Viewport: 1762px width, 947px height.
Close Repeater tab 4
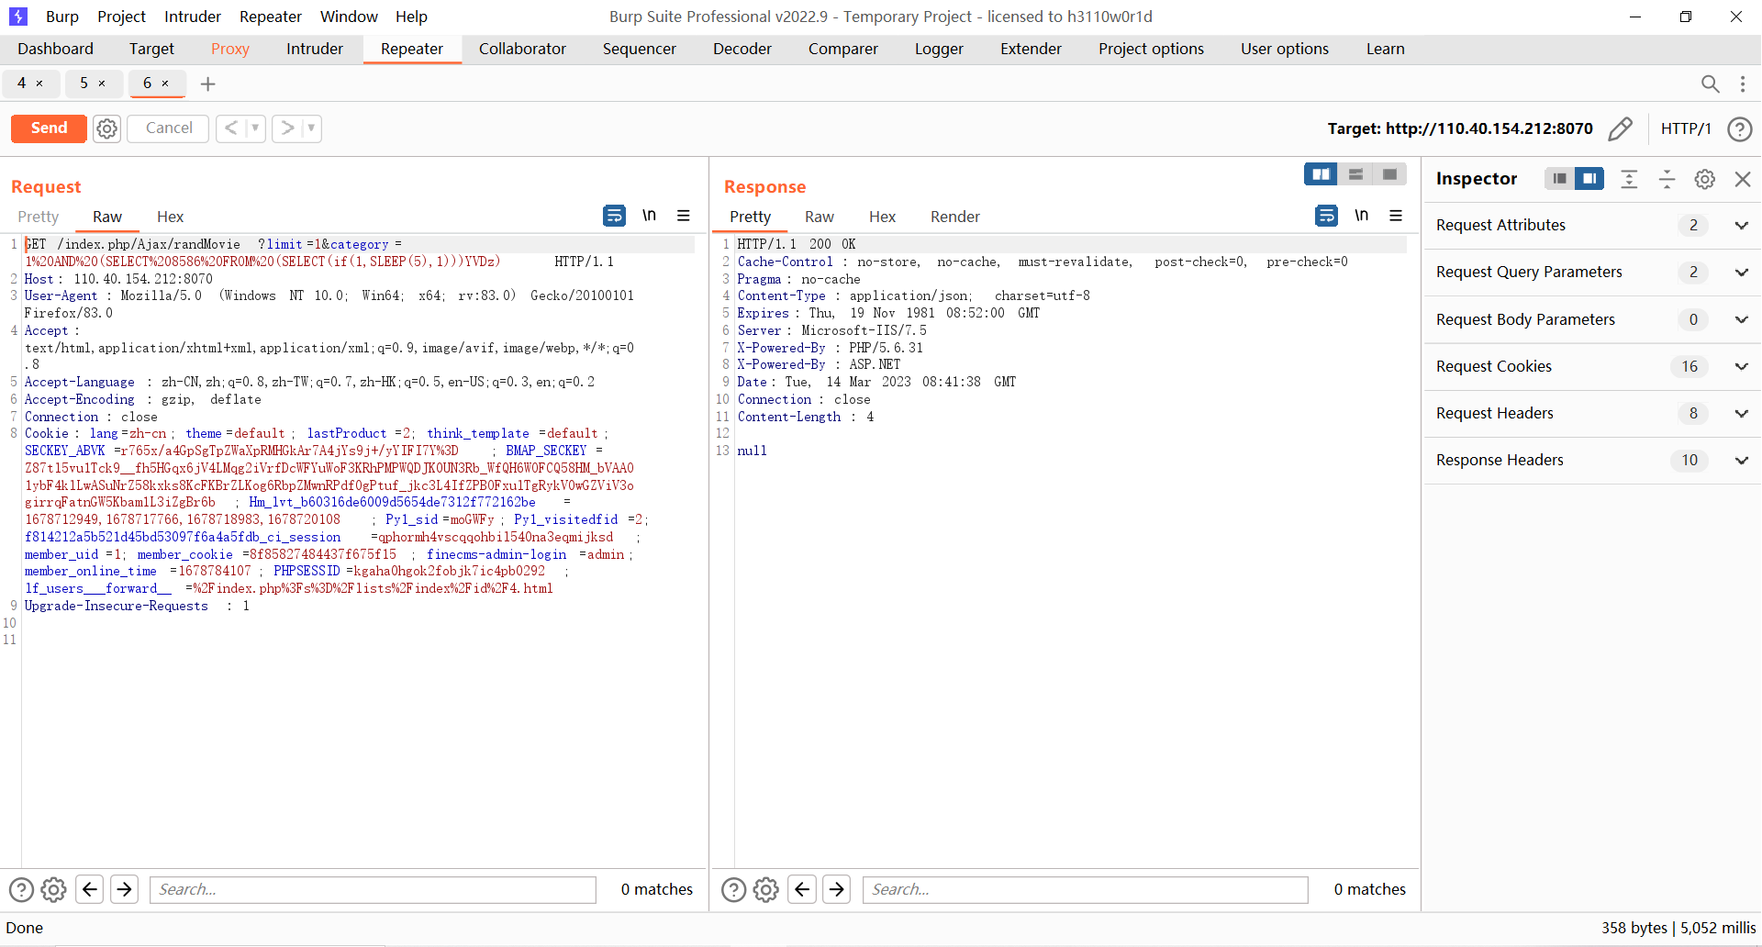point(39,84)
